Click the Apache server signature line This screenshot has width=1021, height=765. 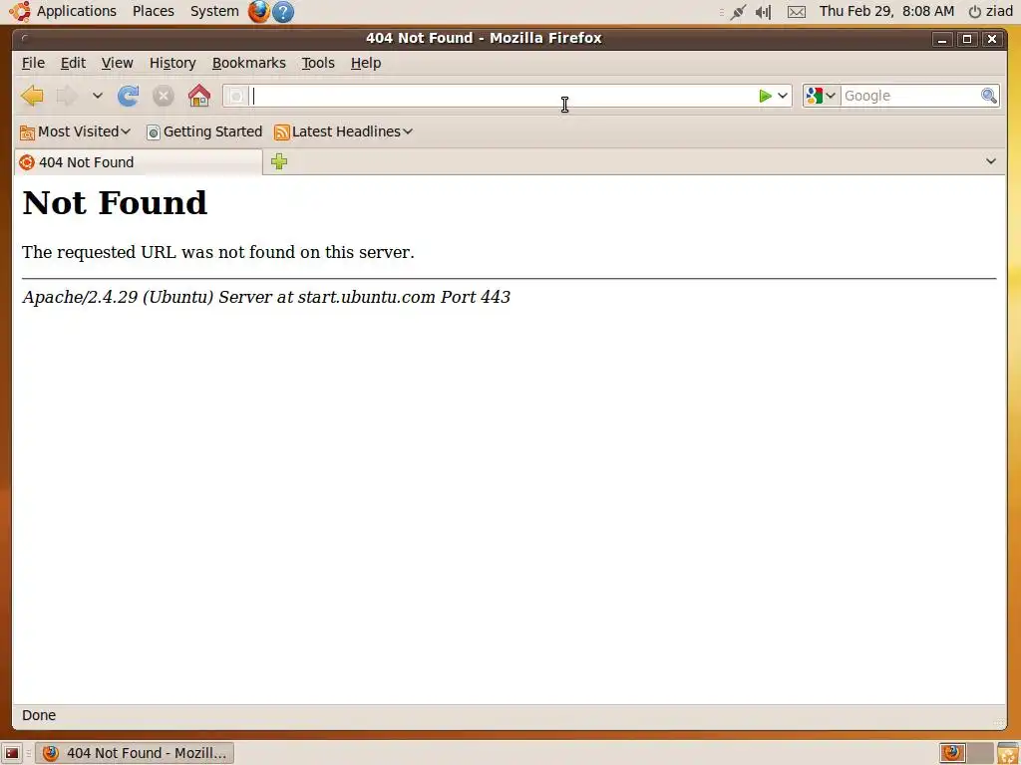266,297
